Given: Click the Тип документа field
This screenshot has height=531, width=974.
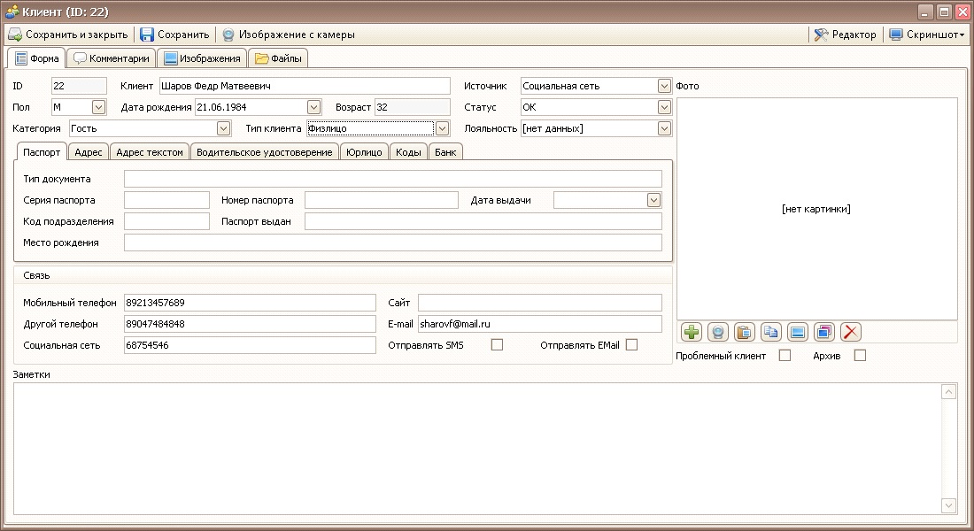Looking at the screenshot, I should coord(392,179).
